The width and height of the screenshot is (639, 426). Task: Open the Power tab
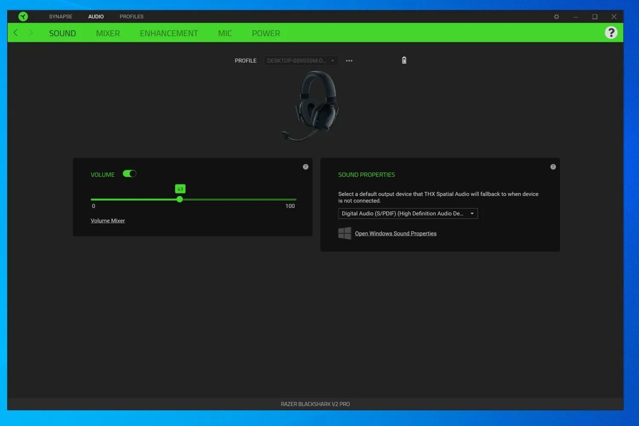266,33
